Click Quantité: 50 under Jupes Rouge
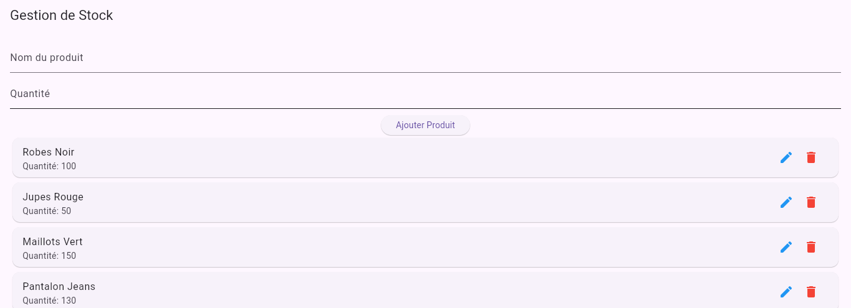The height and width of the screenshot is (308, 851). [x=47, y=211]
